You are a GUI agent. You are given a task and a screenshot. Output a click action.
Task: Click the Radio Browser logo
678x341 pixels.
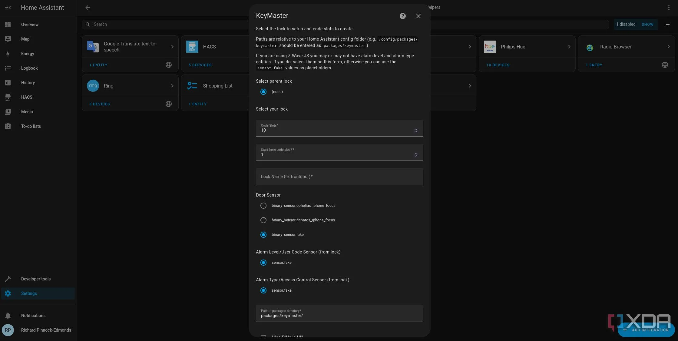589,47
